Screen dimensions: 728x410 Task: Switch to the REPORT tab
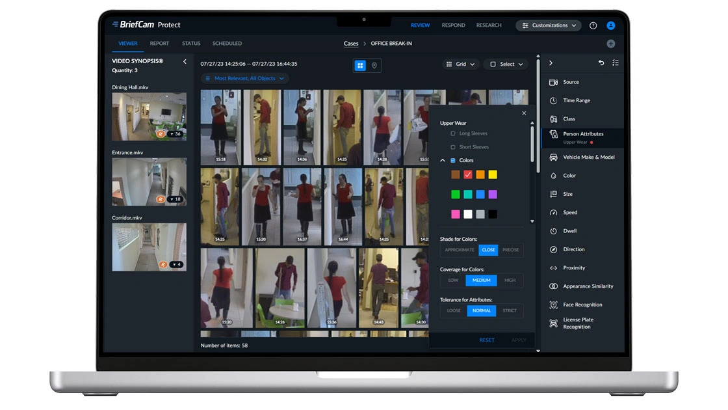tap(159, 44)
